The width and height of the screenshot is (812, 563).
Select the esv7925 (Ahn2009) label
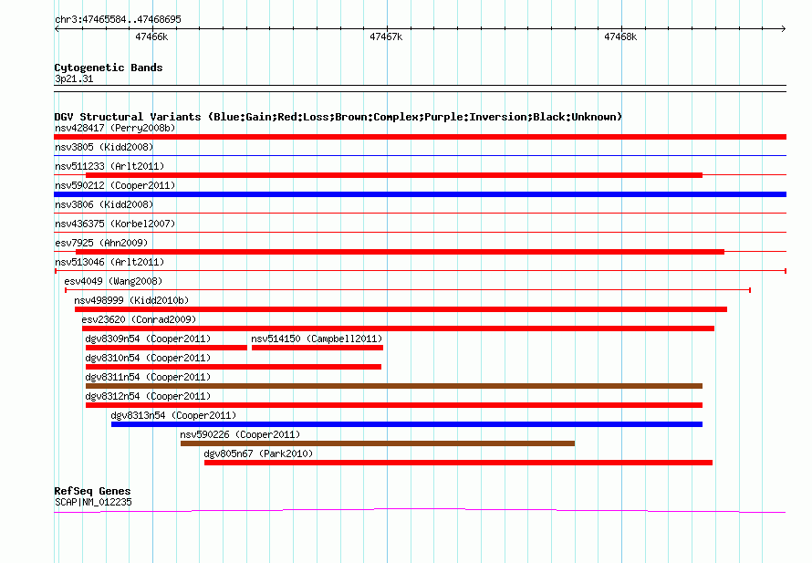click(101, 243)
